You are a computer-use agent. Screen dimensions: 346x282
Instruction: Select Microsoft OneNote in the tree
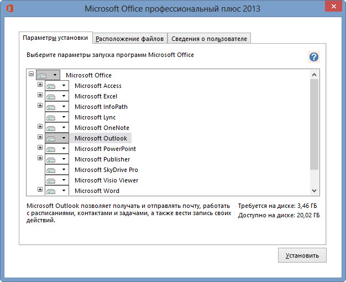tap(102, 128)
